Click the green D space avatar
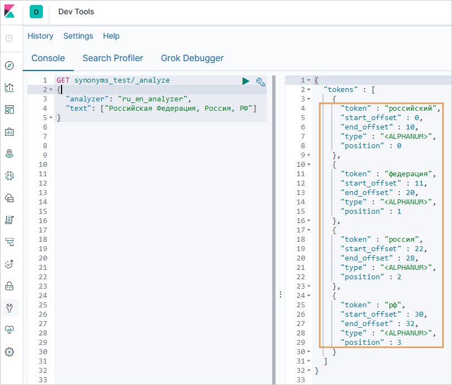The width and height of the screenshot is (452, 385). [36, 12]
